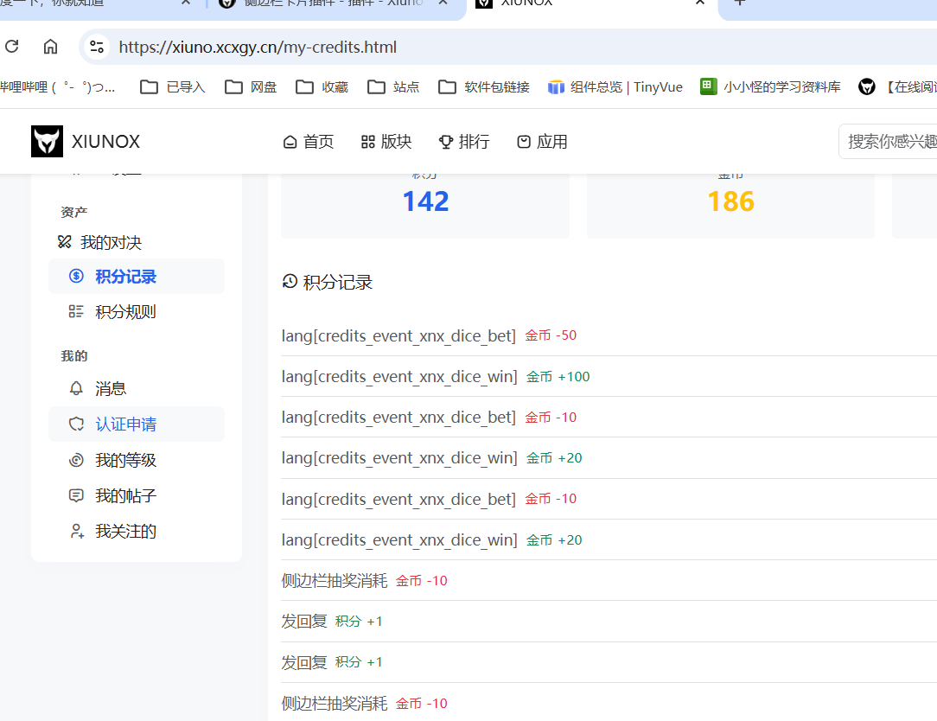The width and height of the screenshot is (937, 721).
Task: Open the 排行 ranking page
Action: pyautogui.click(x=464, y=142)
